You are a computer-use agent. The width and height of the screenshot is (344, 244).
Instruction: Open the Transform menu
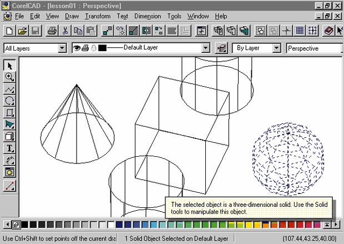click(98, 16)
